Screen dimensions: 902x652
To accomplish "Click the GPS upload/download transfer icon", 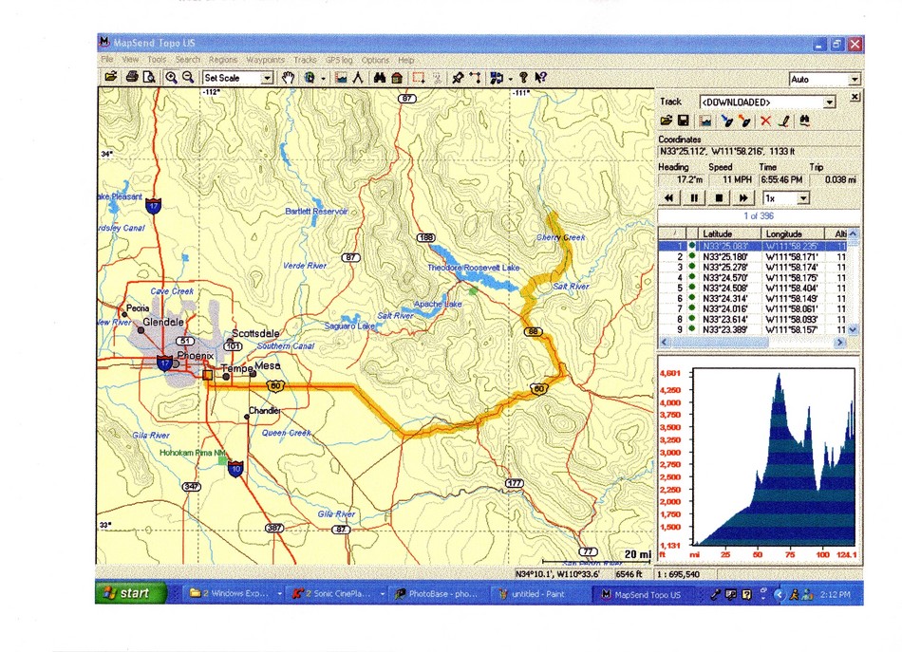I will coord(497,78).
